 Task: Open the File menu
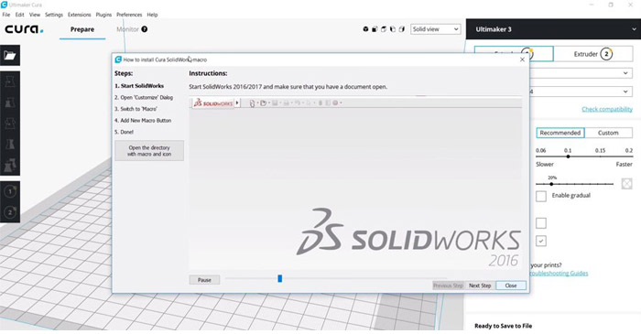click(x=6, y=15)
